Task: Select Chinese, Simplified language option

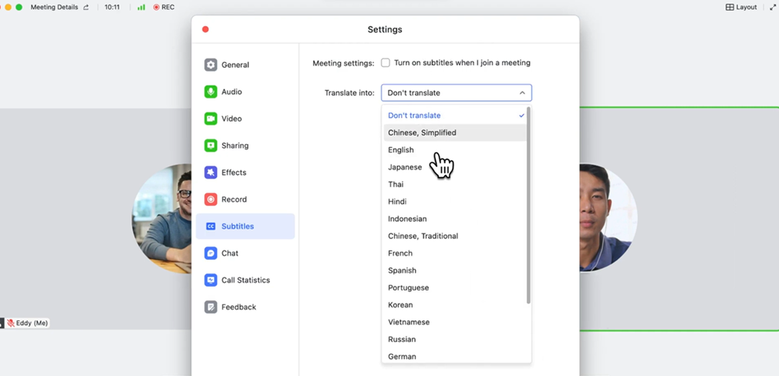Action: pos(422,133)
